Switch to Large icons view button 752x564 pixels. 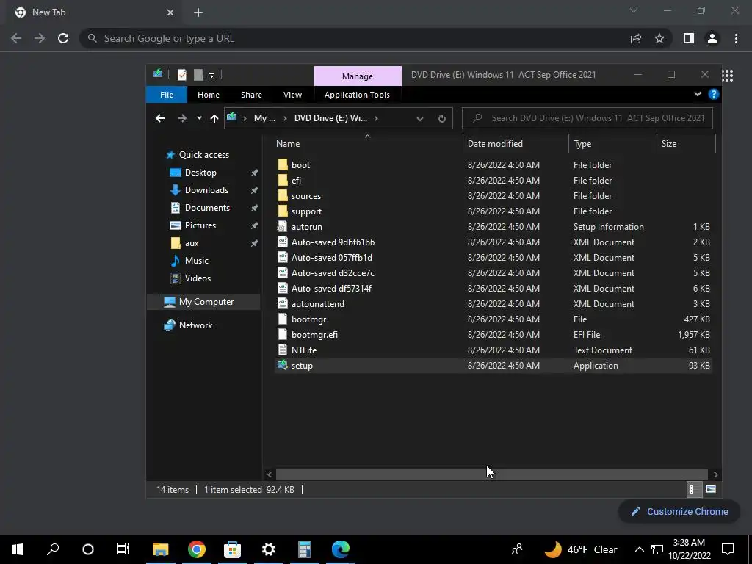711,489
